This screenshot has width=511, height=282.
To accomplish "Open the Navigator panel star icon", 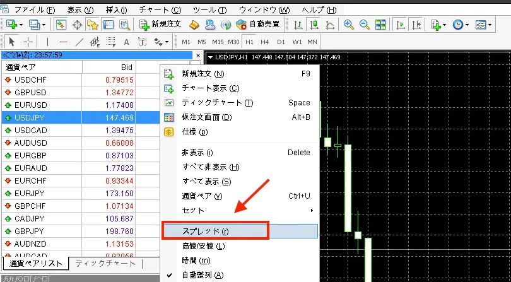I will pyautogui.click(x=93, y=25).
